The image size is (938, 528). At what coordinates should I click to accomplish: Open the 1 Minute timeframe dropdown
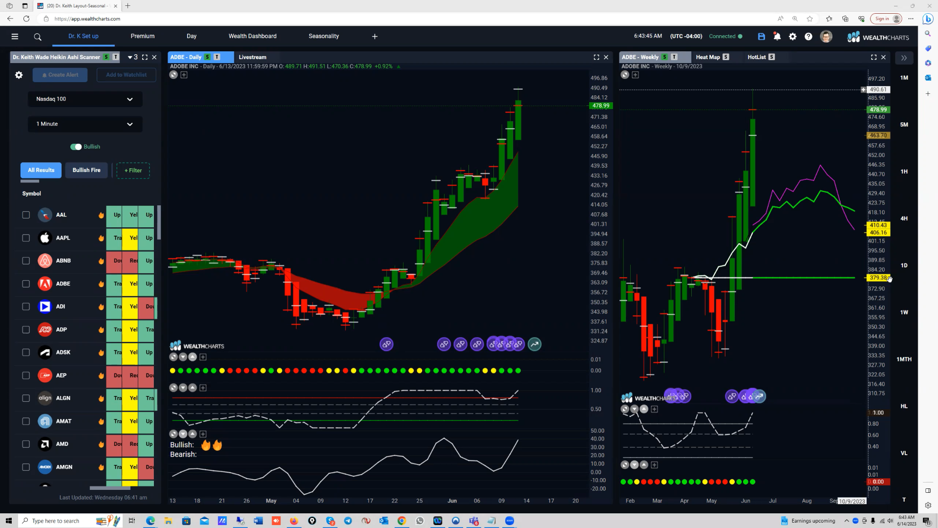coord(85,124)
